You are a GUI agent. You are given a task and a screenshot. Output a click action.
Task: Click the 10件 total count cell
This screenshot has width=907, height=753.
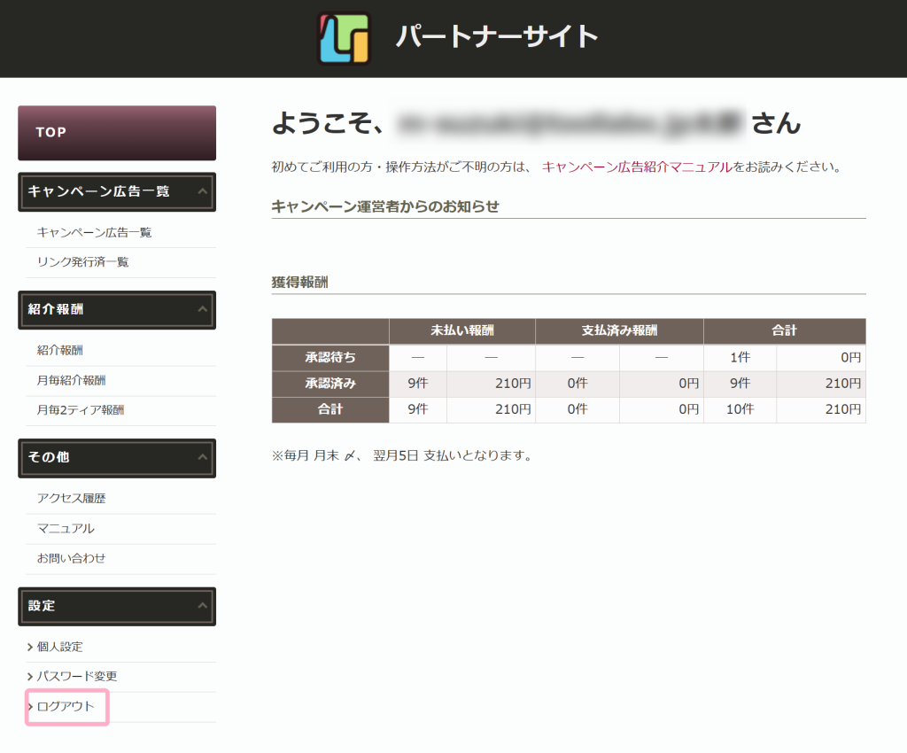click(740, 409)
